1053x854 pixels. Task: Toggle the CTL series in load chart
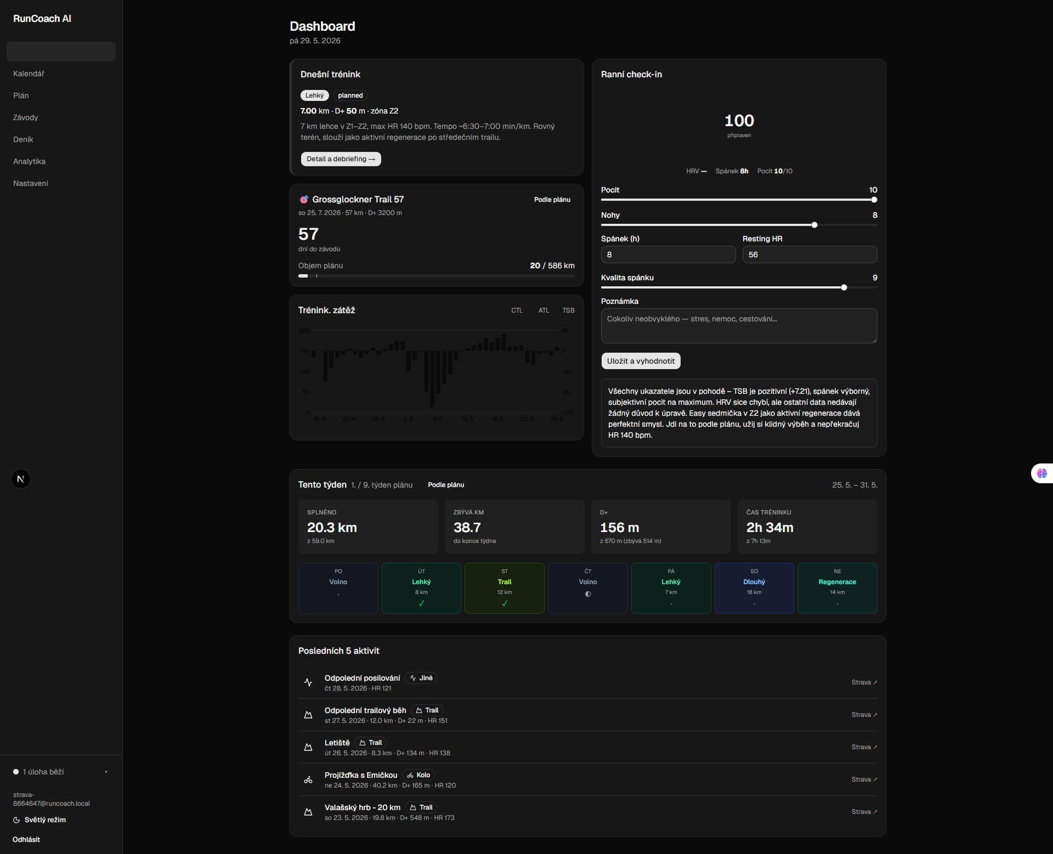coord(517,310)
